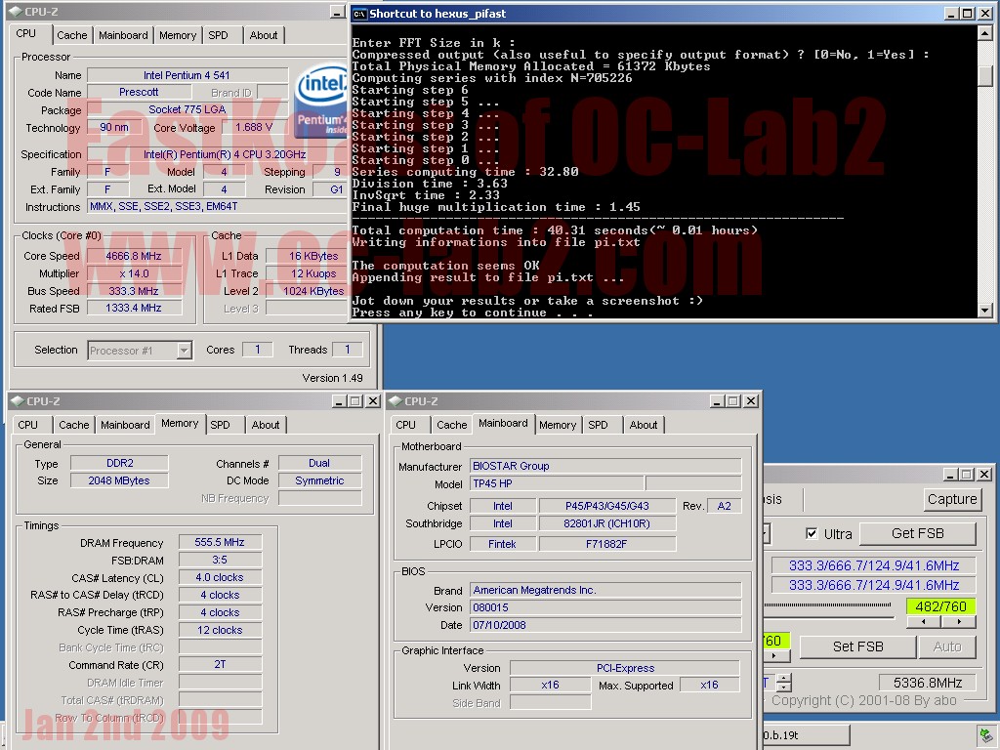The height and width of the screenshot is (750, 1000).
Task: Toggle the Ultra checkbox in SetFSB
Action: tap(812, 534)
